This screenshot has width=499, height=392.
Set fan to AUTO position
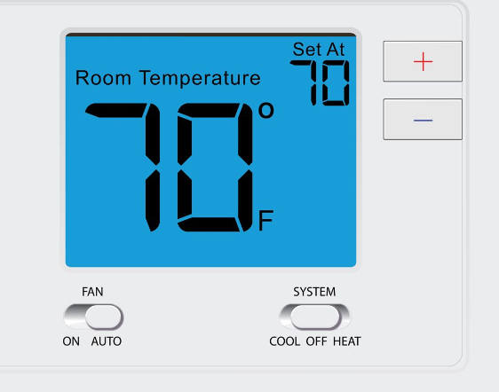tap(107, 341)
